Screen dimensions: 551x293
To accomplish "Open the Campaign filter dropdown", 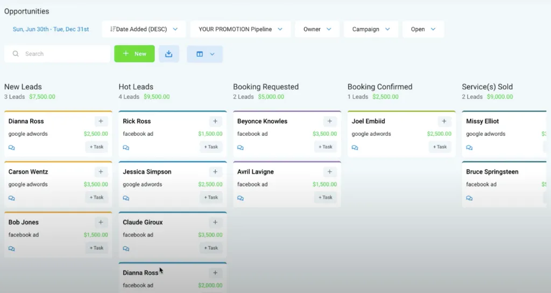I will [370, 29].
